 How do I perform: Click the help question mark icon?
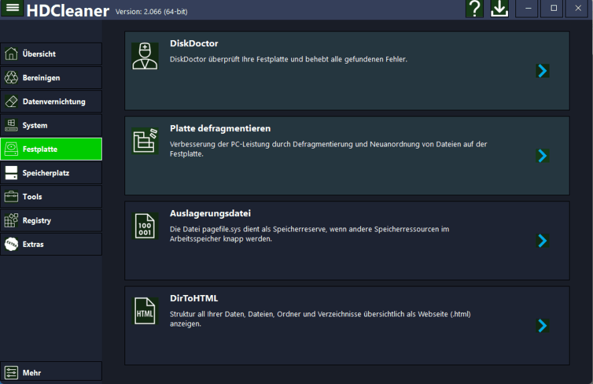point(475,9)
